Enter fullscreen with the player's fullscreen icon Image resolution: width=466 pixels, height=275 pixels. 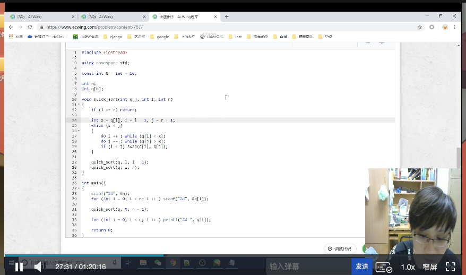point(450,267)
